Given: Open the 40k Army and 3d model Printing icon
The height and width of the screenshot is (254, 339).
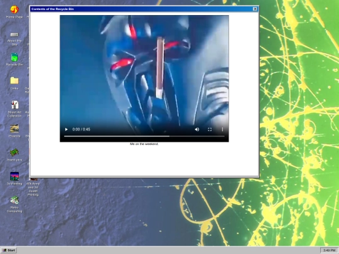Looking at the screenshot, I should [33, 187].
